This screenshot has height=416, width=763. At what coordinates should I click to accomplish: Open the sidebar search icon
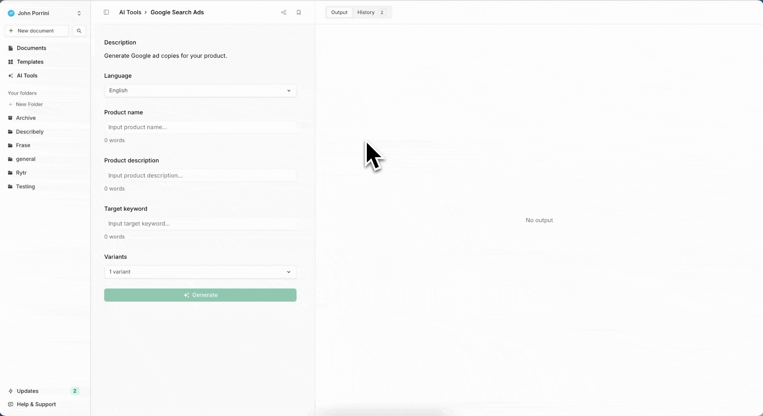click(79, 31)
